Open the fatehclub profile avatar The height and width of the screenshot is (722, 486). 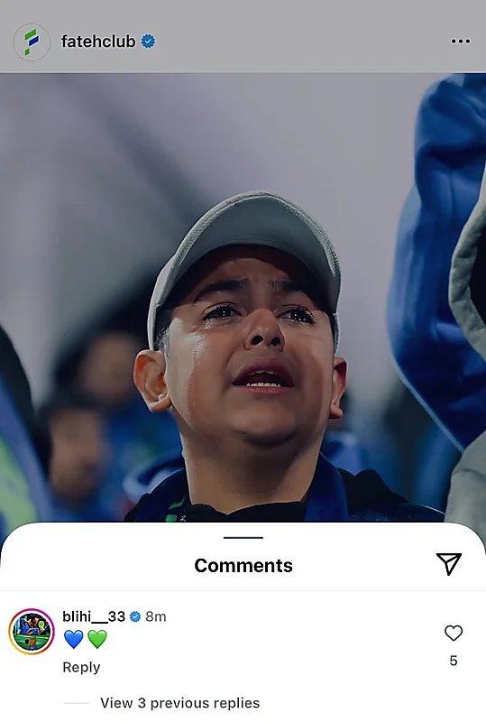(32, 42)
